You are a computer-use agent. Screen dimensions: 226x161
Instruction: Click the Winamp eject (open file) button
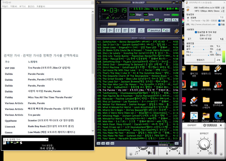[141, 30]
